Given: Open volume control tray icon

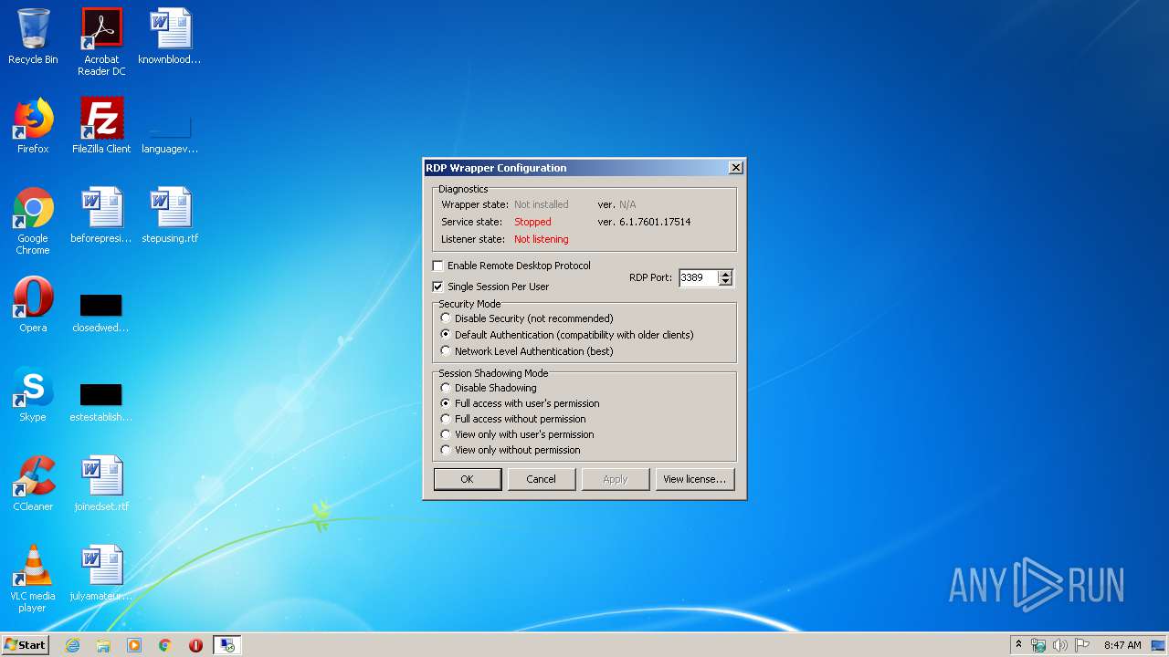Looking at the screenshot, I should point(1060,645).
